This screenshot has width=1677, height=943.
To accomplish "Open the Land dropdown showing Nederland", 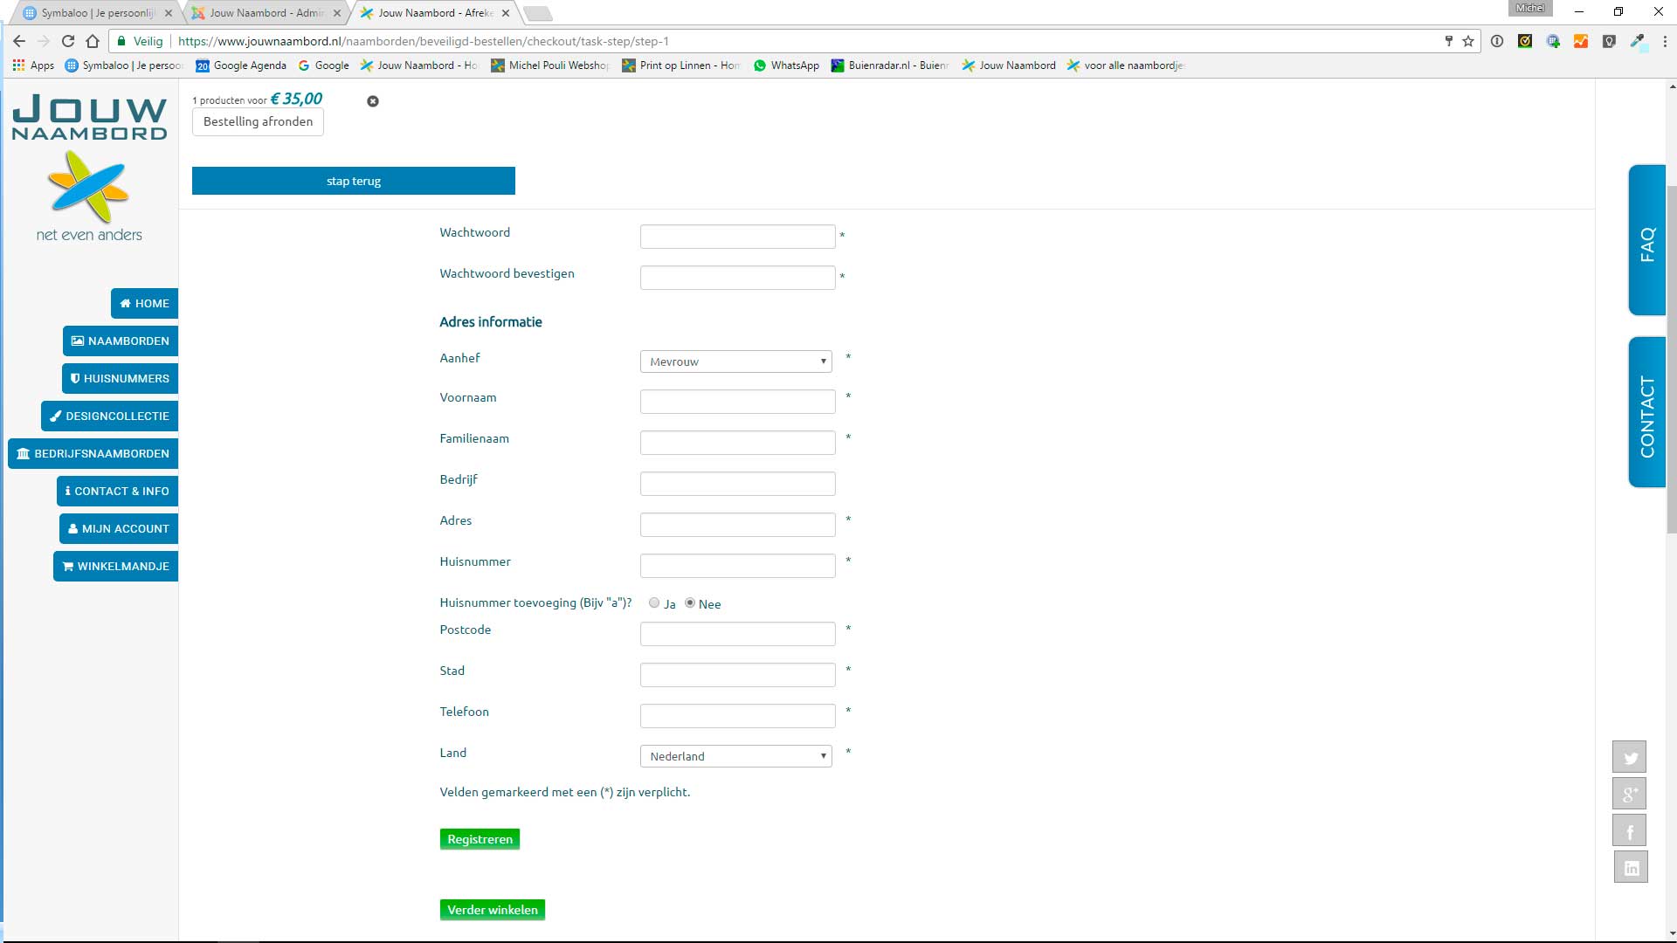I will click(x=735, y=756).
